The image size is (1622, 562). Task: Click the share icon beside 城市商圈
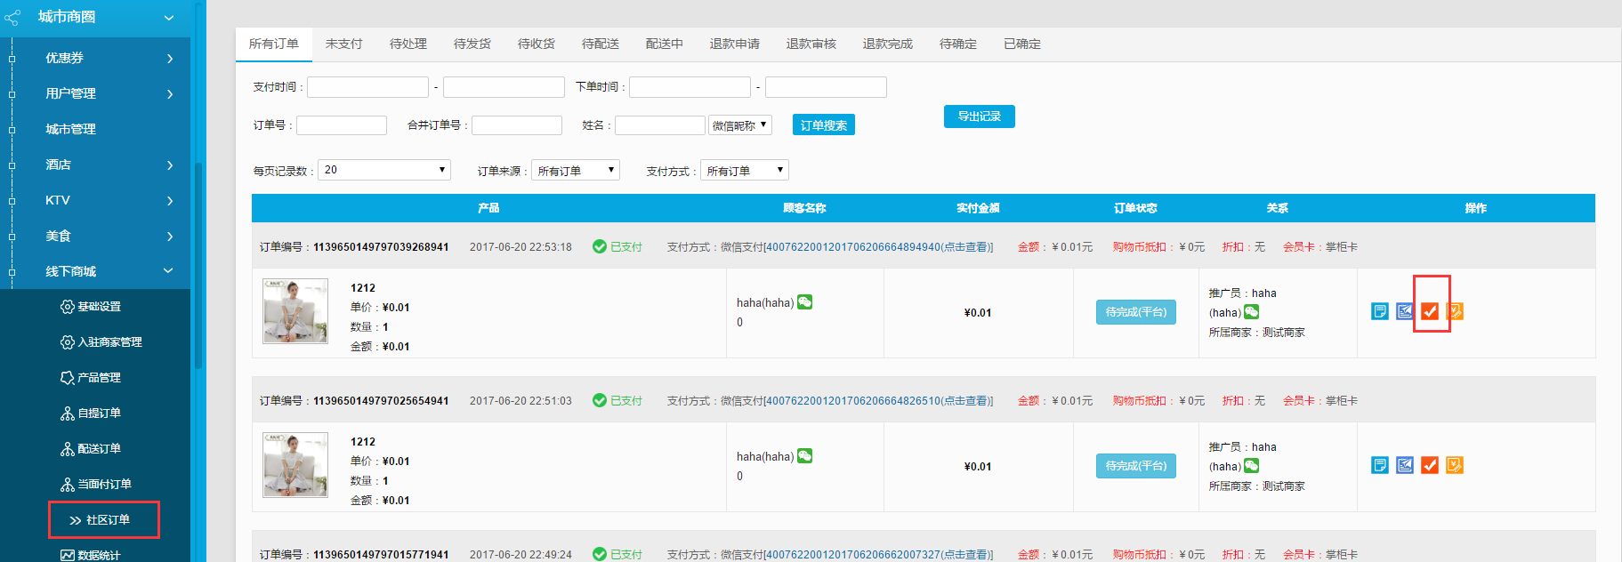[12, 17]
